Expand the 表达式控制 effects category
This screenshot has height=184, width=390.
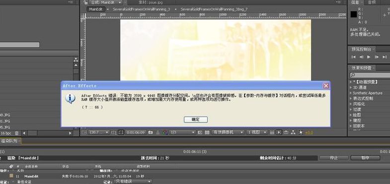pos(351,98)
